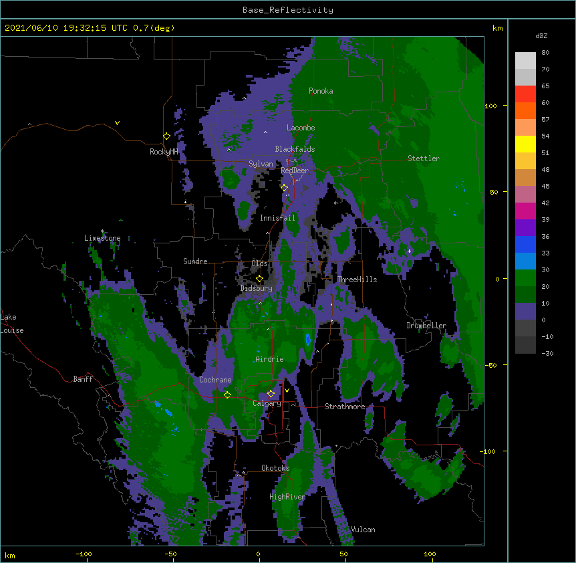The width and height of the screenshot is (576, 563).
Task: Click the Base_Reflectivity title
Action: point(288,10)
